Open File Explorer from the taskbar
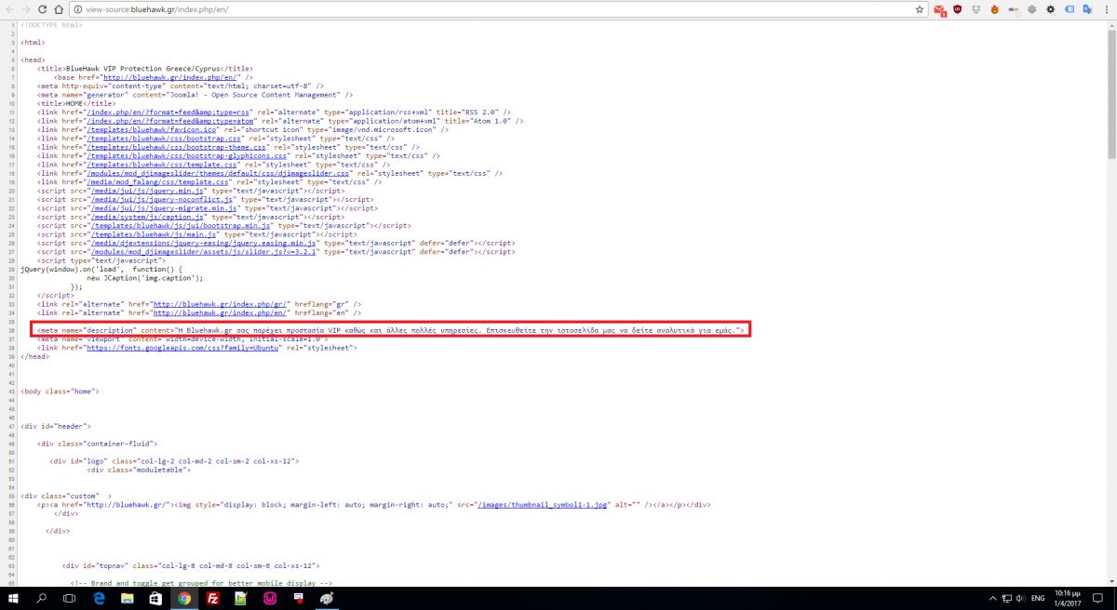Screen dimensions: 1117x610 pyautogui.click(x=128, y=599)
